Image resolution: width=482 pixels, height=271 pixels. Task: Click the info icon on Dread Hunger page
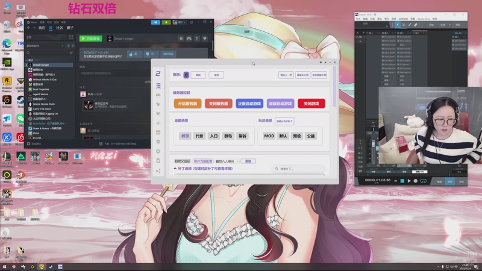(197, 39)
